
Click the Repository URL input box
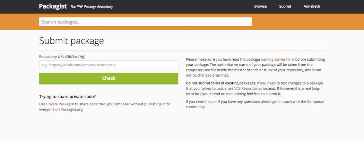point(109,65)
